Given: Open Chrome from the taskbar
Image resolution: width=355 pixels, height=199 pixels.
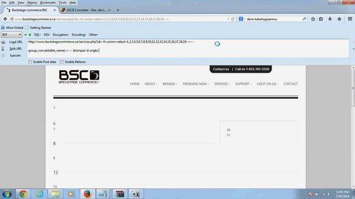Looking at the screenshot, I should (23, 194).
